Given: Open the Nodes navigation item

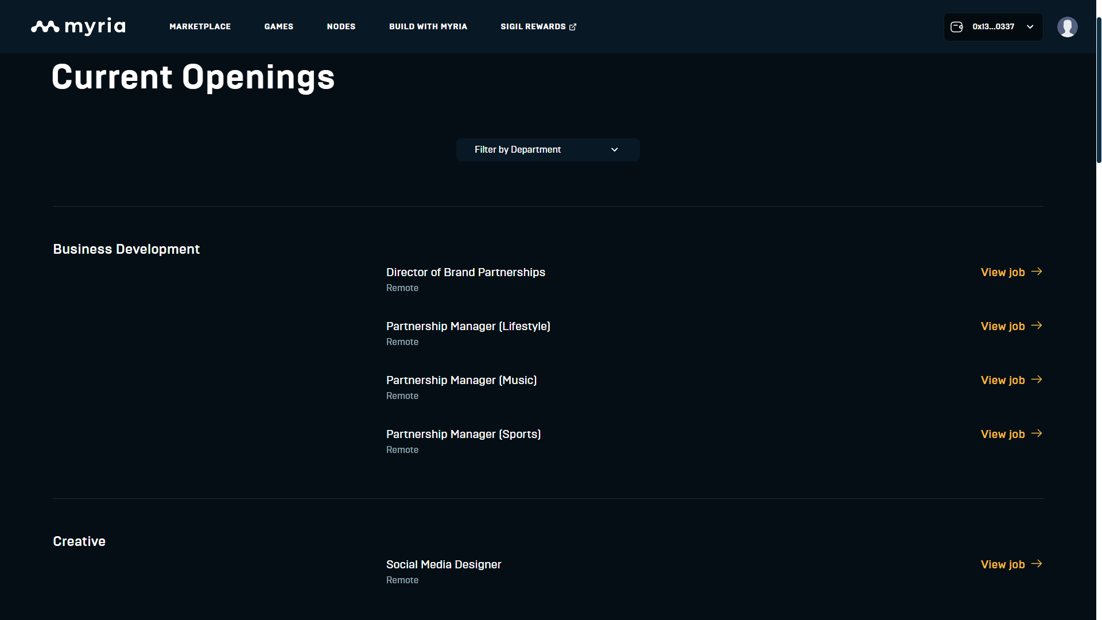Looking at the screenshot, I should click(x=341, y=27).
